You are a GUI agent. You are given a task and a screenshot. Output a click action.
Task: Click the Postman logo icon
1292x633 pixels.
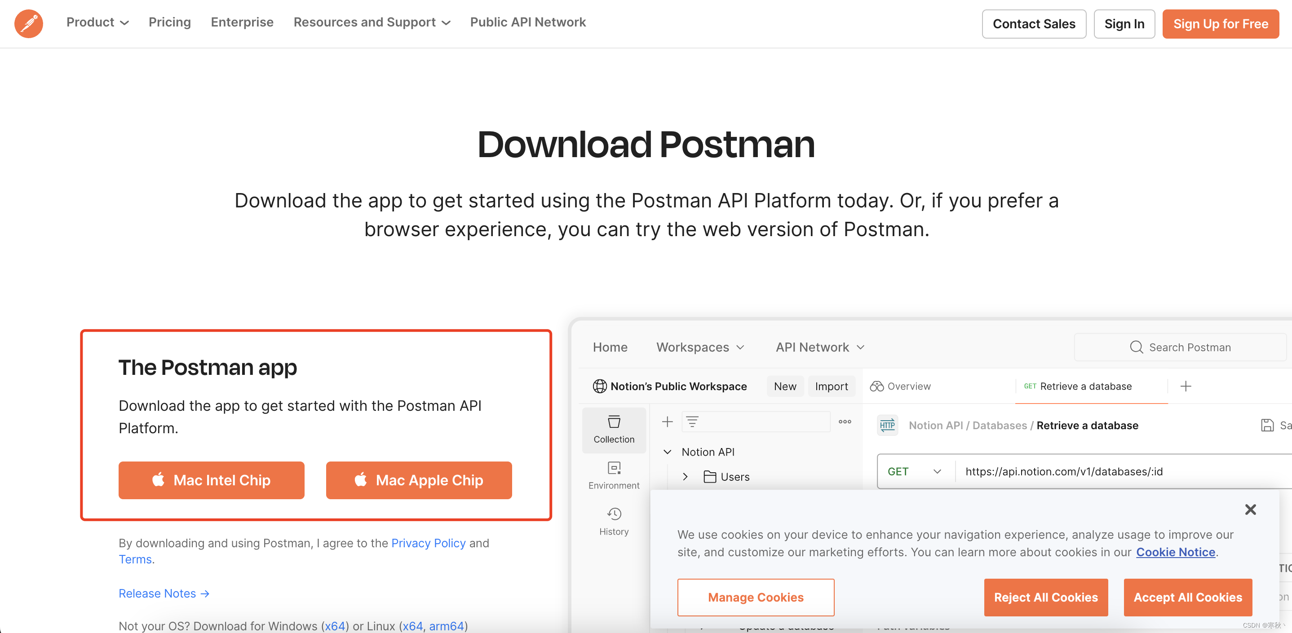coord(29,23)
